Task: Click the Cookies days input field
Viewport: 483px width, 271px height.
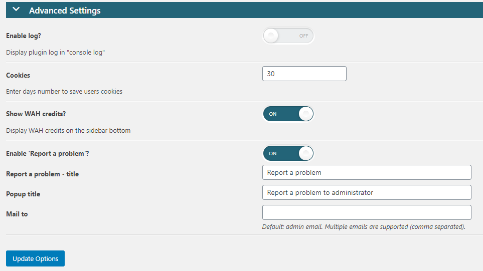Action: [304, 74]
